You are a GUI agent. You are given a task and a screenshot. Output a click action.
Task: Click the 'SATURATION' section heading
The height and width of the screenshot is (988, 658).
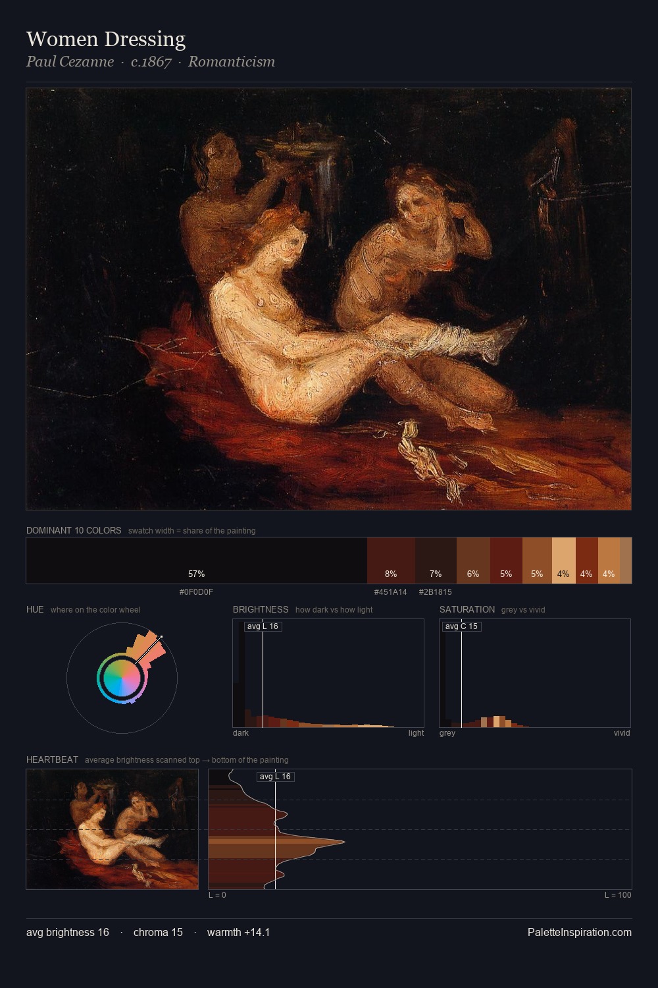467,609
